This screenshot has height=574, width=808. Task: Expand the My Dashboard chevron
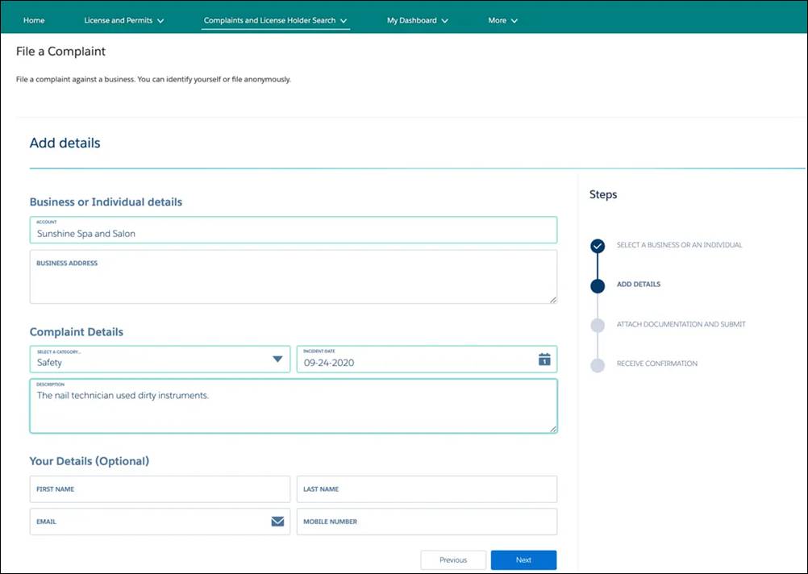[444, 21]
